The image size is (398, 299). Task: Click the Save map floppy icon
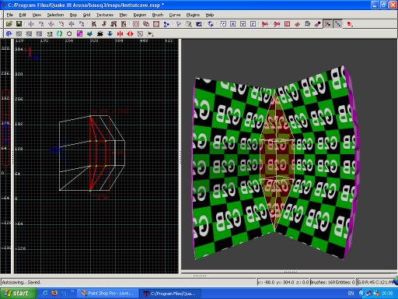point(19,24)
